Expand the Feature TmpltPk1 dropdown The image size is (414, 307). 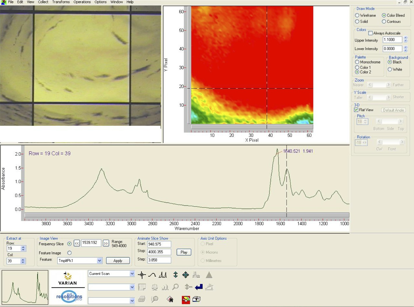point(99,261)
